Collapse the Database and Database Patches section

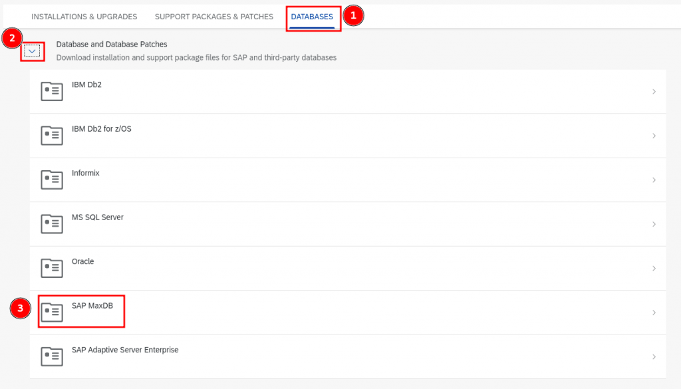point(32,51)
